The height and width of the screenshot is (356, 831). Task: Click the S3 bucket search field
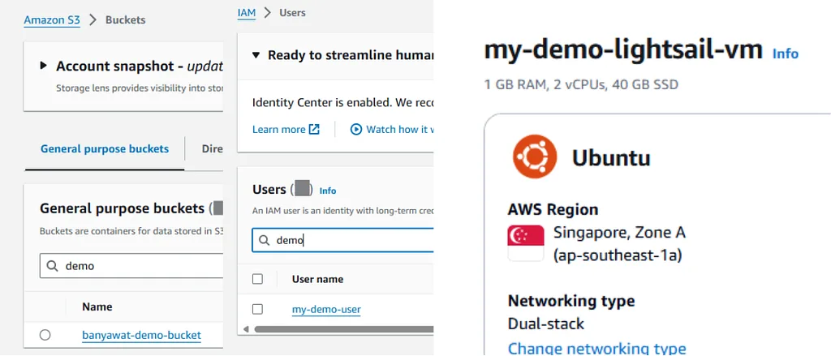tap(131, 266)
